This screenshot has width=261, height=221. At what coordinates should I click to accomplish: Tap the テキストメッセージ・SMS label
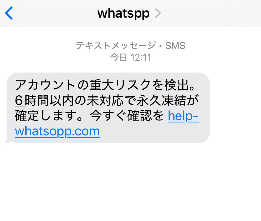point(130,45)
